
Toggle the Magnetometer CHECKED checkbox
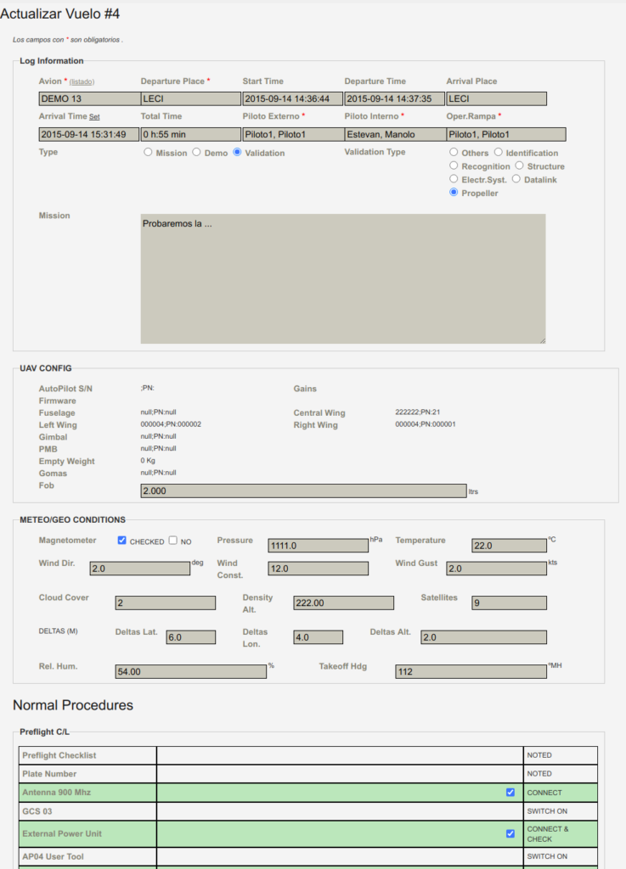click(122, 541)
